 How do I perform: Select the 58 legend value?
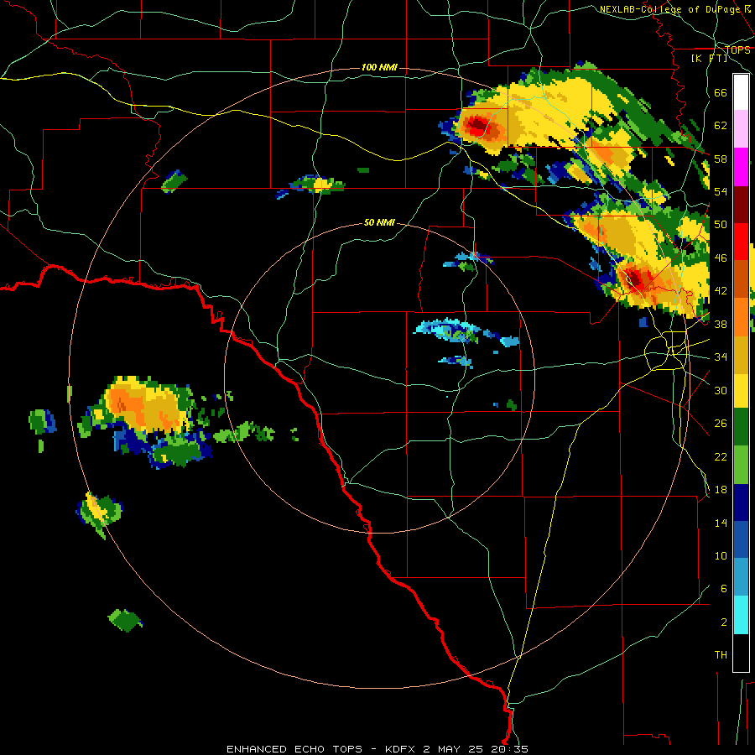pyautogui.click(x=721, y=159)
